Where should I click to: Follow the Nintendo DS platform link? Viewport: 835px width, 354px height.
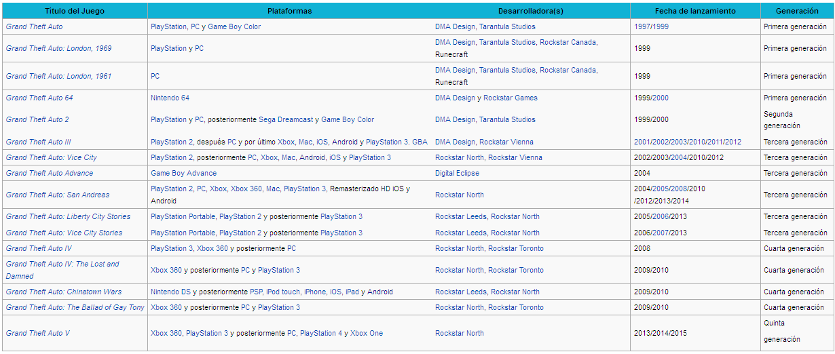click(x=170, y=292)
